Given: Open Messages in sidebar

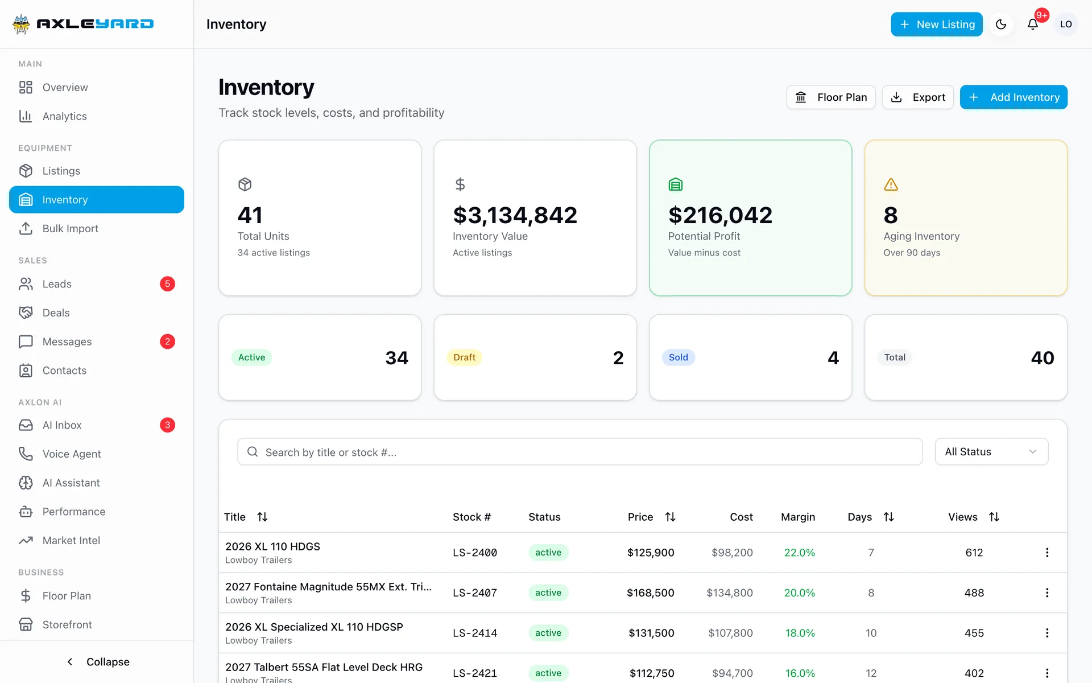Looking at the screenshot, I should [97, 341].
